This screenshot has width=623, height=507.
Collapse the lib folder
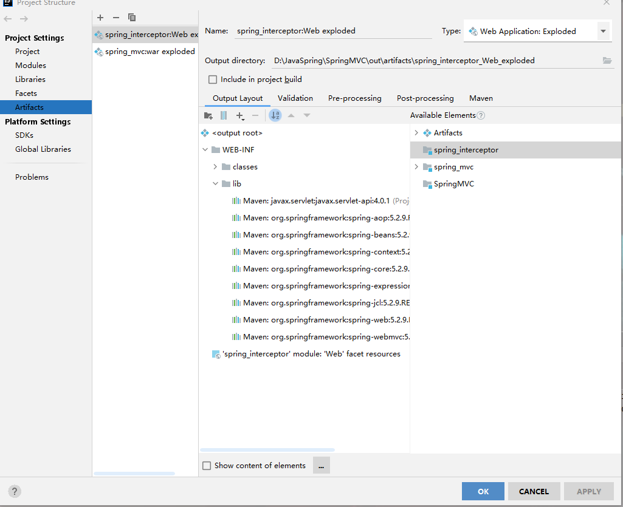[215, 184]
